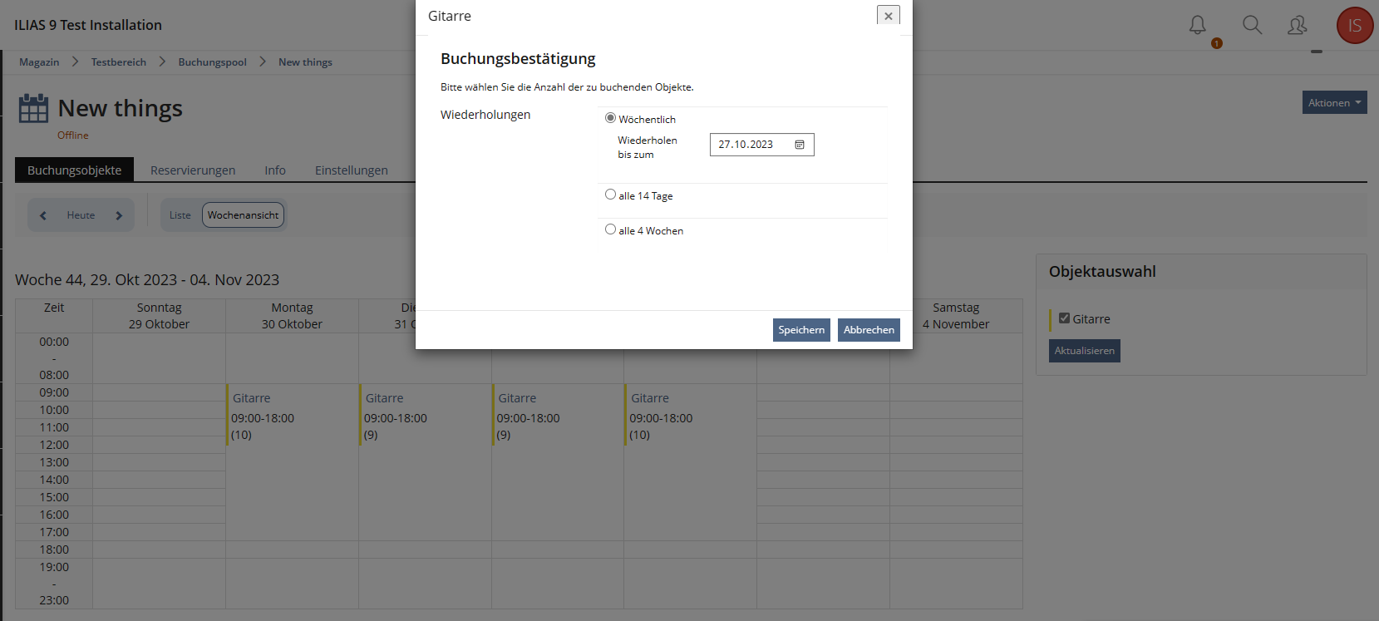Screen dimensions: 1379x621
Task: Click the New things booking pool icon
Action: (33, 108)
